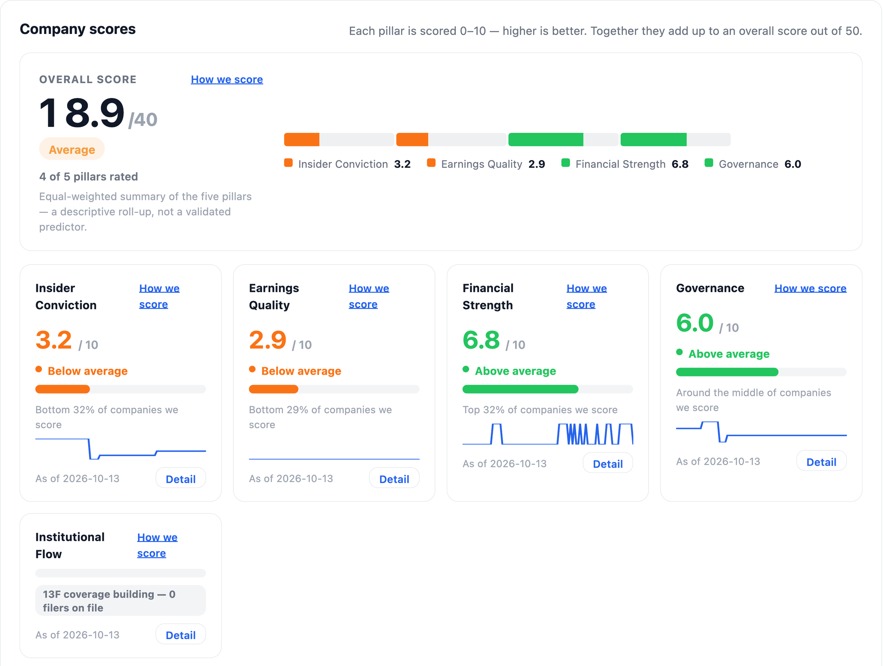Click the Governance Detail button
Viewport: 883px width, 666px height.
pyautogui.click(x=821, y=461)
